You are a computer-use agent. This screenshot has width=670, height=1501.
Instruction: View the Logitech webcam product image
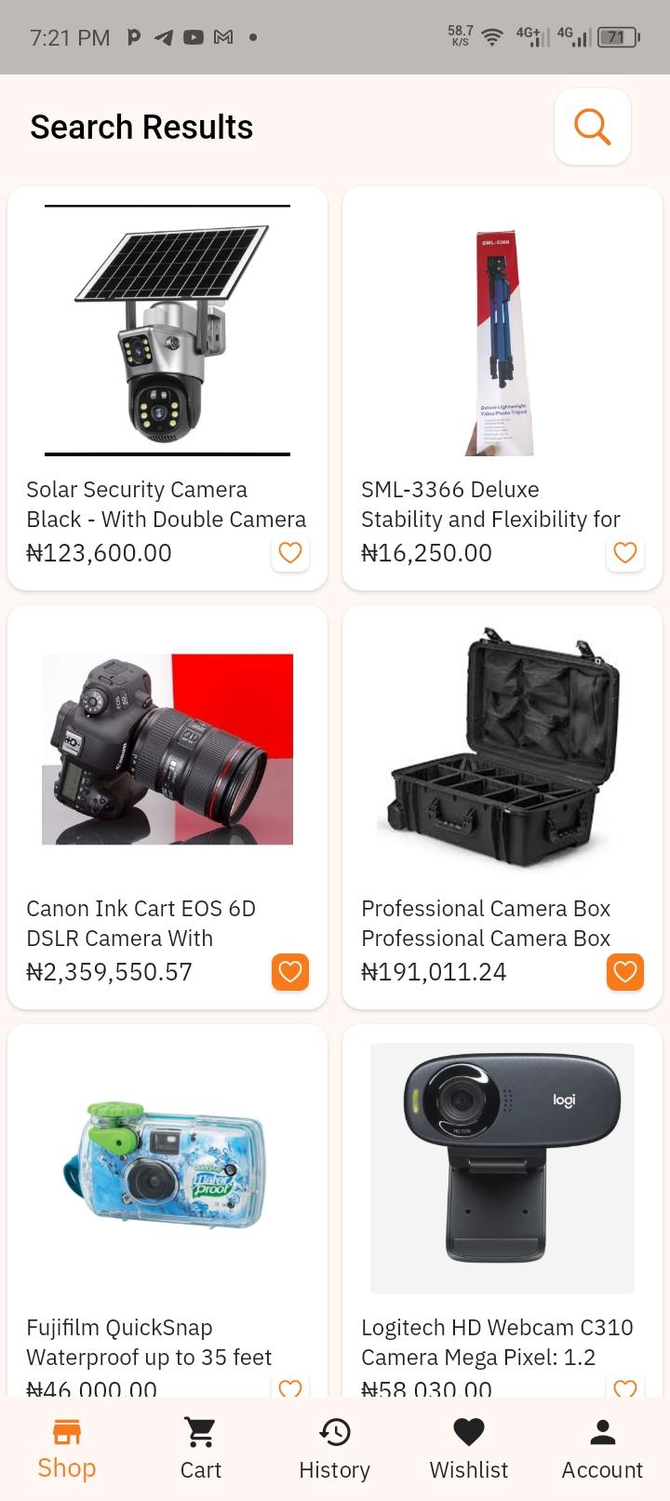coord(502,1169)
